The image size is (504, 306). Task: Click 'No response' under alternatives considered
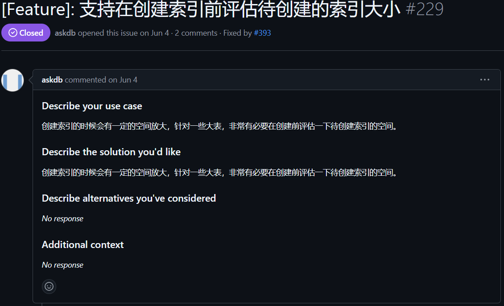tap(63, 219)
